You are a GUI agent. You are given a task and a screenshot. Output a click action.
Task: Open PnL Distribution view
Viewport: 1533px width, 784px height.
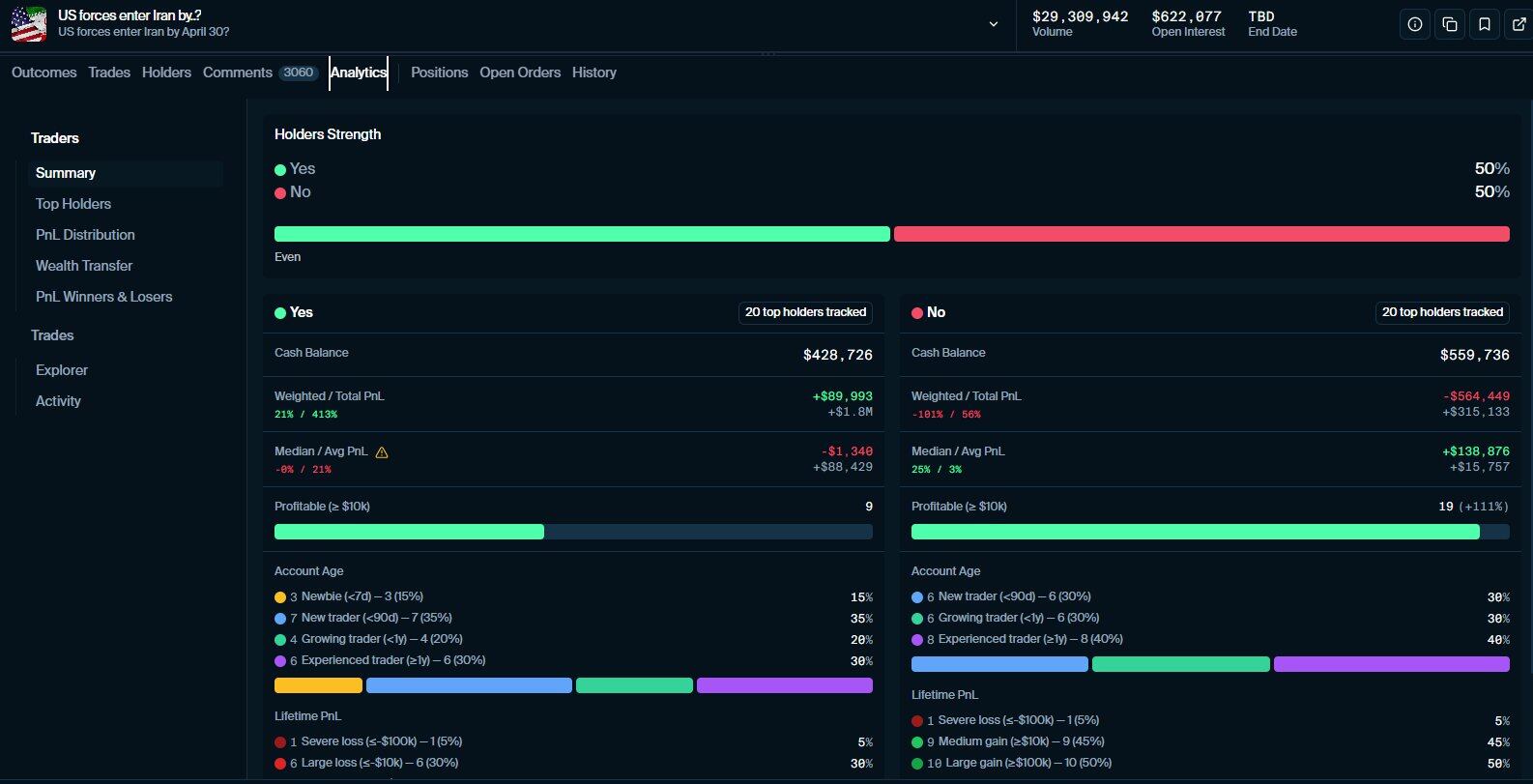85,235
